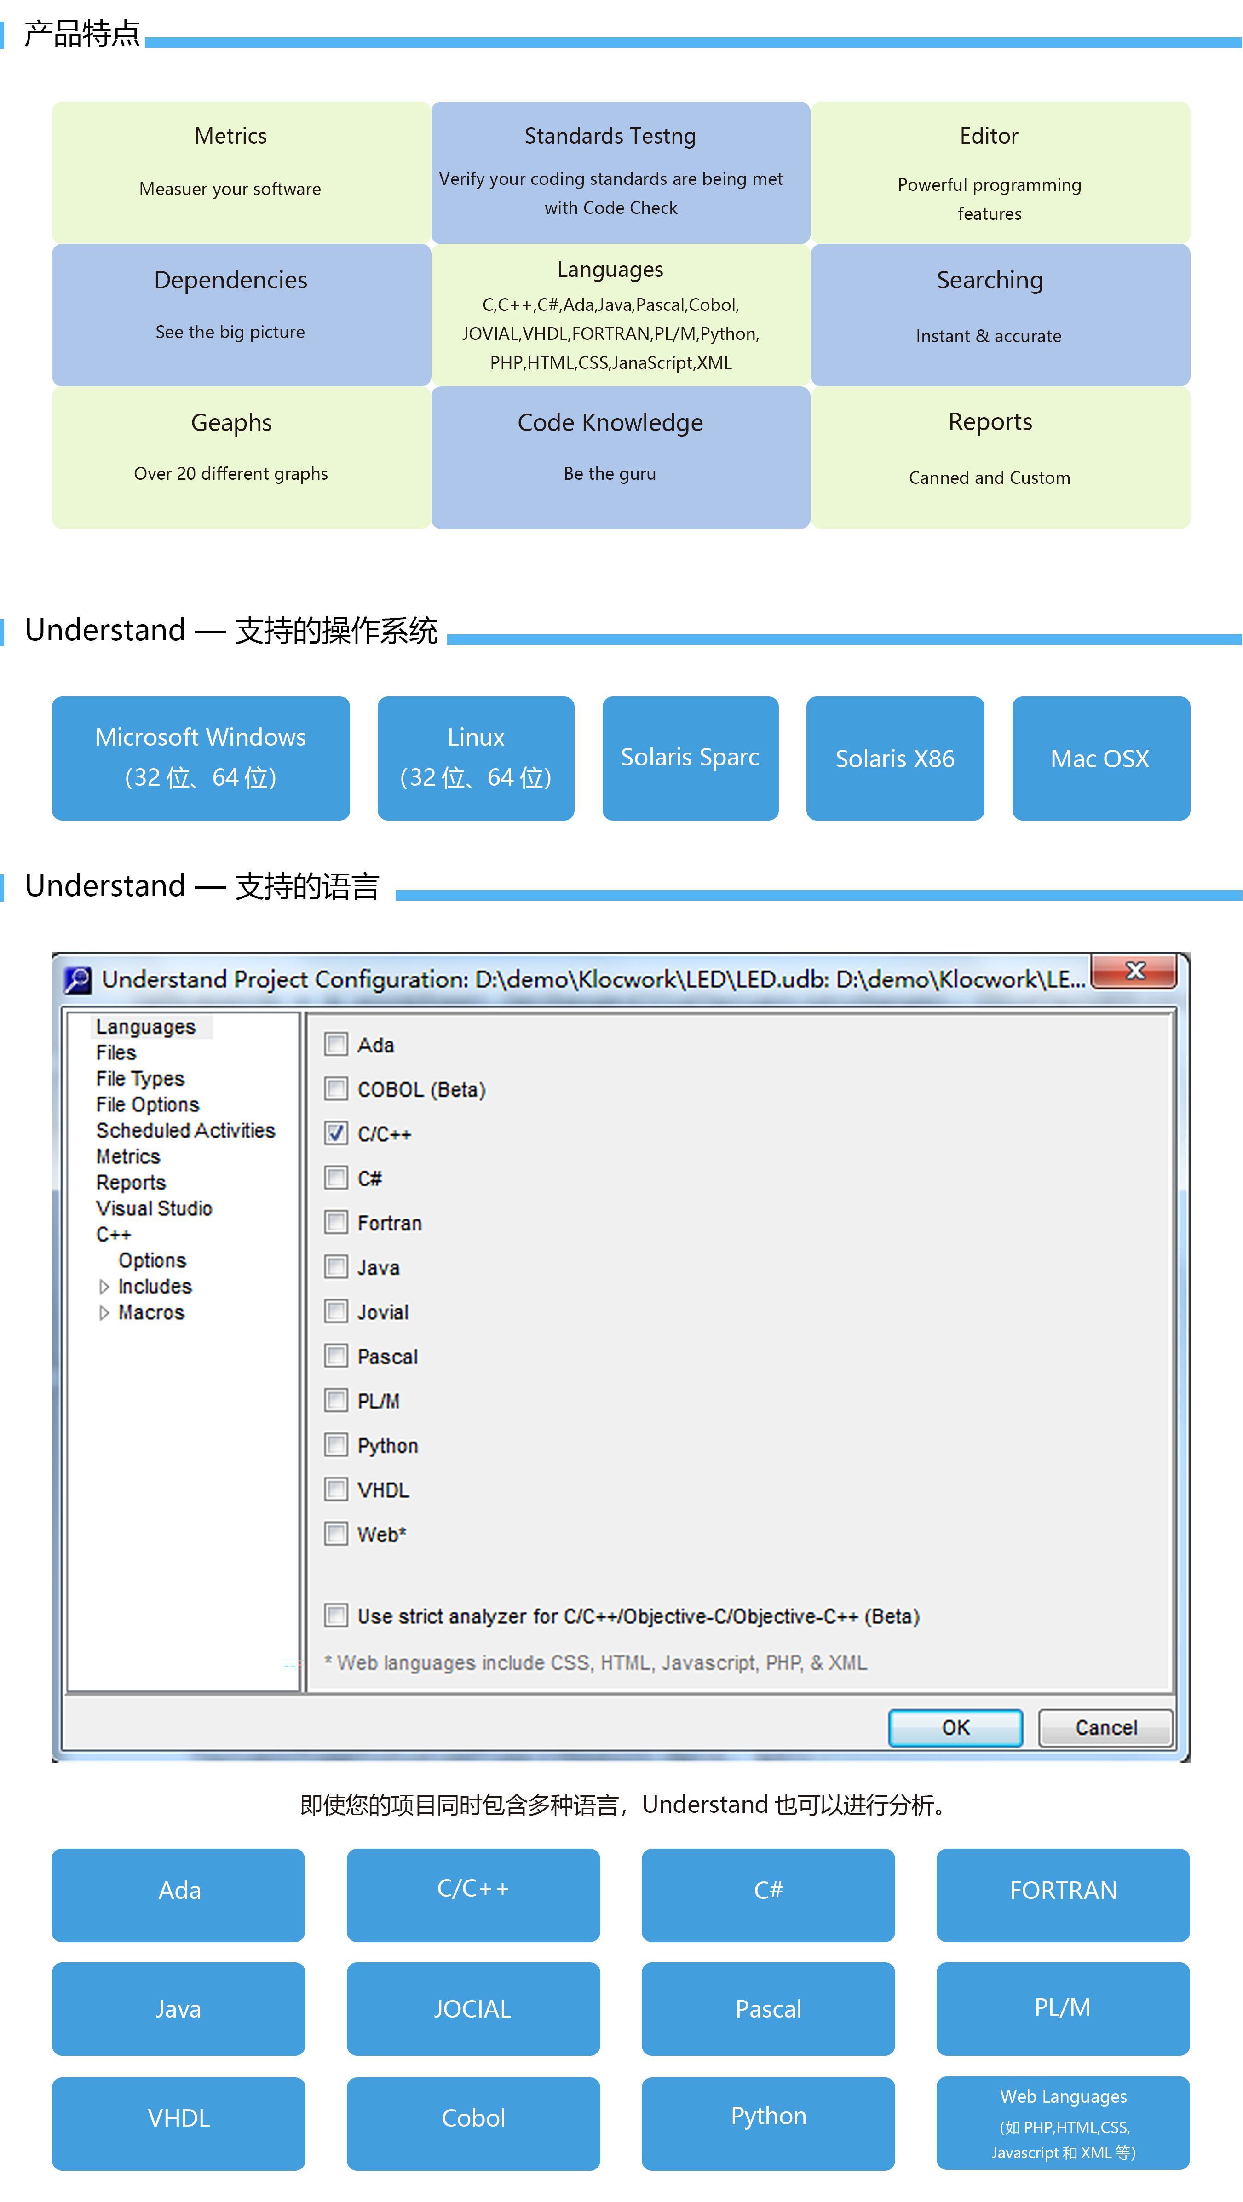Enable the Web* languages checkbox

pos(336,1534)
